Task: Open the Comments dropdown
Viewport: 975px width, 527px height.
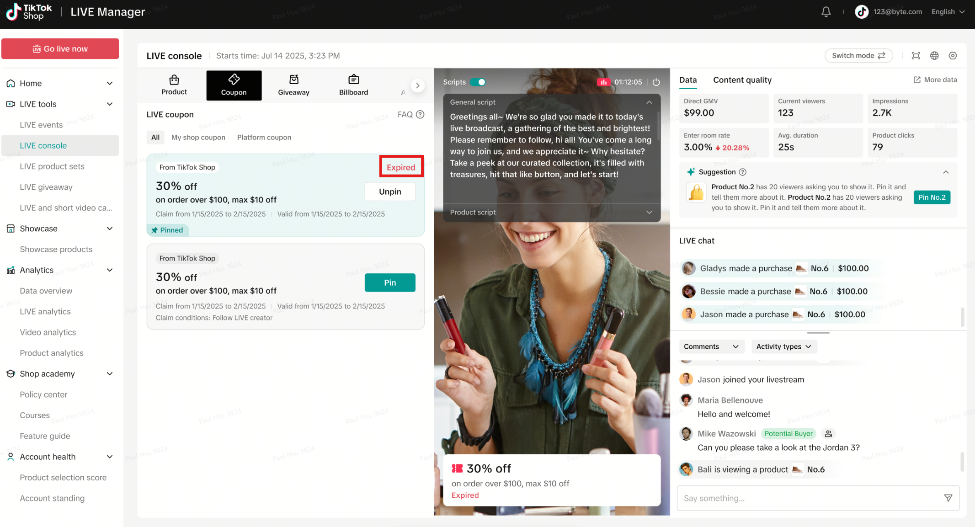Action: point(711,346)
